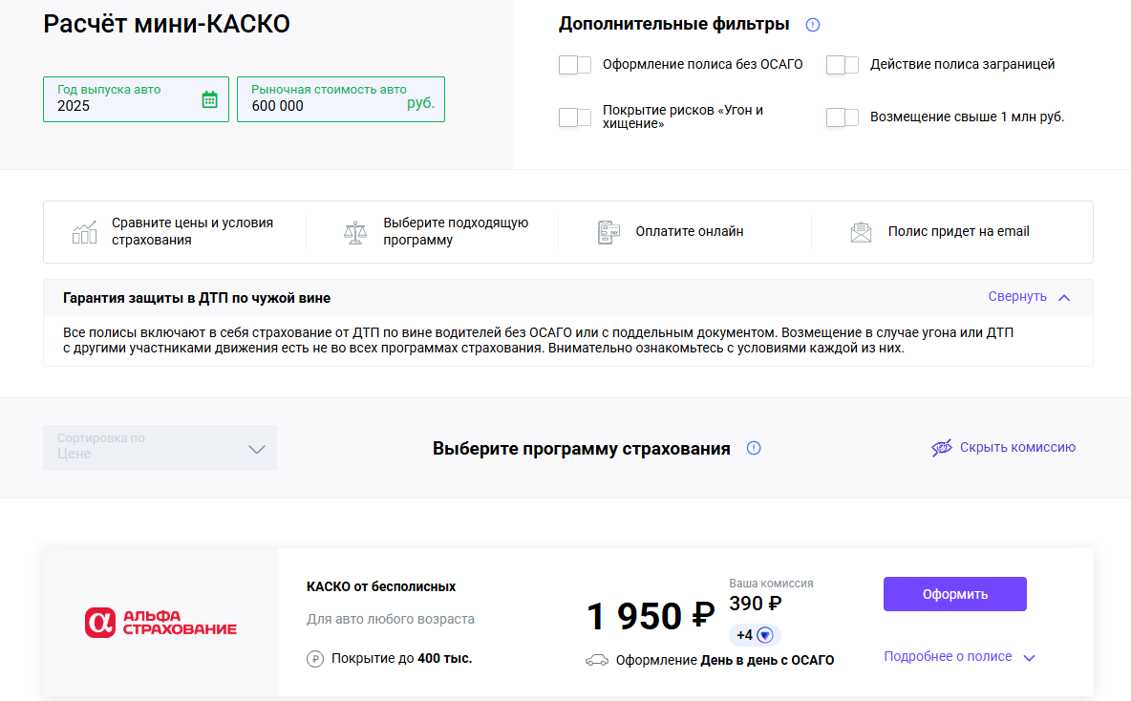The height and width of the screenshot is (701, 1131).
Task: Click the crossed eye icon for commission
Action: click(942, 448)
